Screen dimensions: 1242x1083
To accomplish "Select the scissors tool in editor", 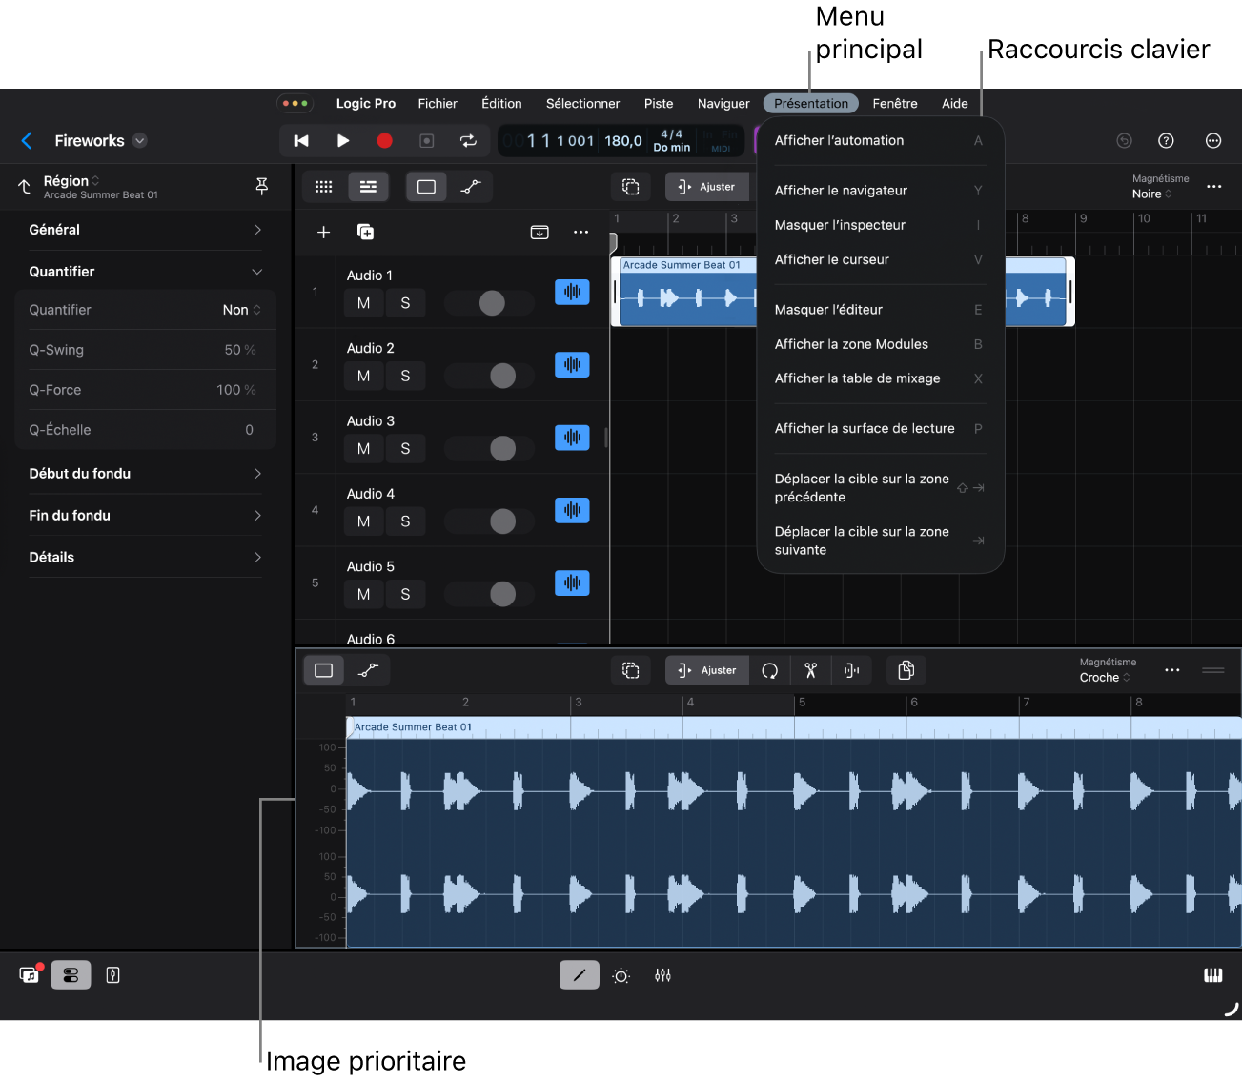I will (x=810, y=671).
